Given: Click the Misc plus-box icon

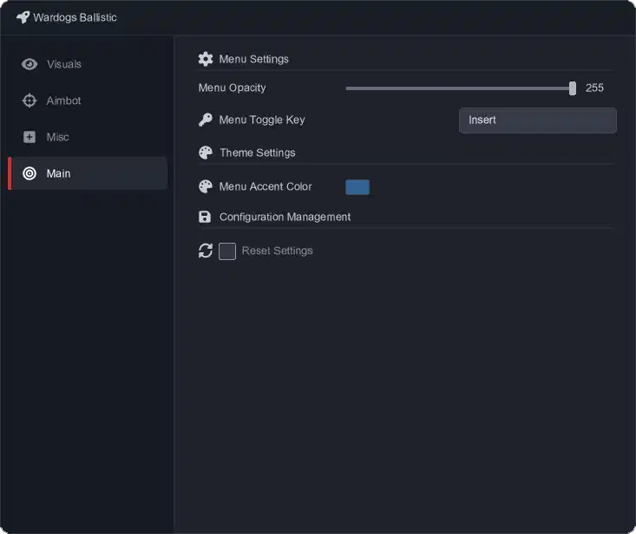Looking at the screenshot, I should (30, 137).
